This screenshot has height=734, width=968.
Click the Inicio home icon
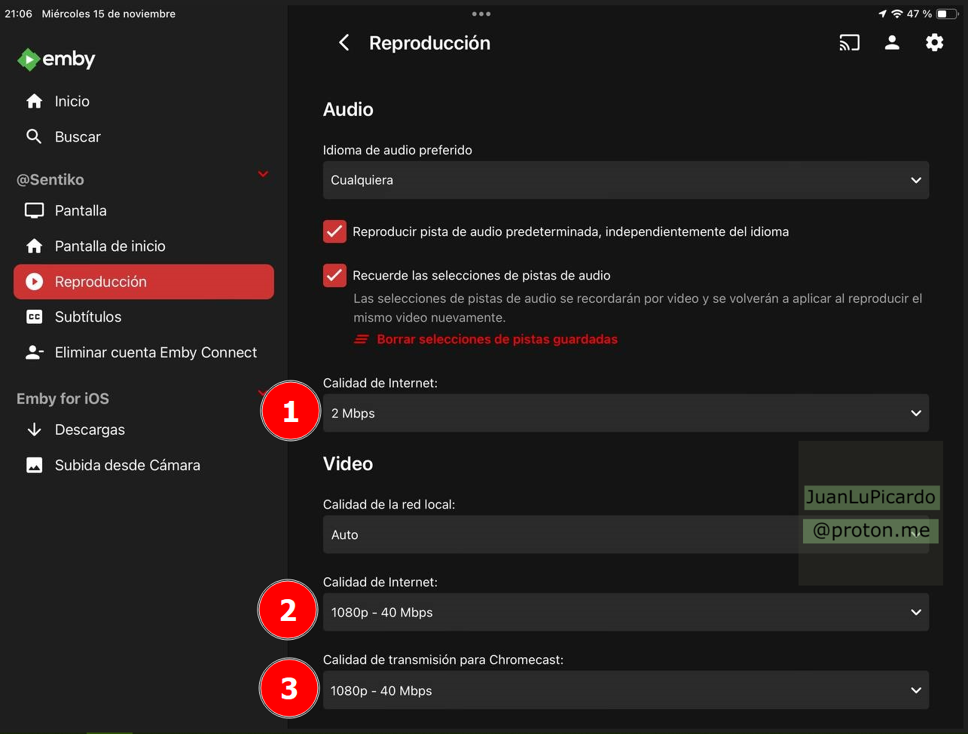[x=35, y=101]
